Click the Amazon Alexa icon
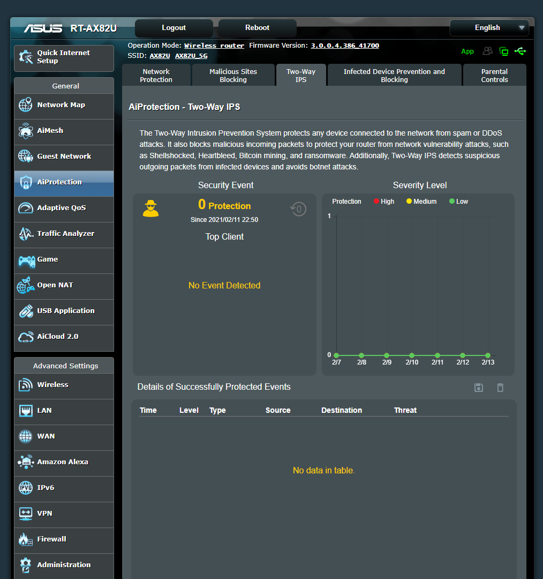Image resolution: width=543 pixels, height=579 pixels. (x=26, y=462)
